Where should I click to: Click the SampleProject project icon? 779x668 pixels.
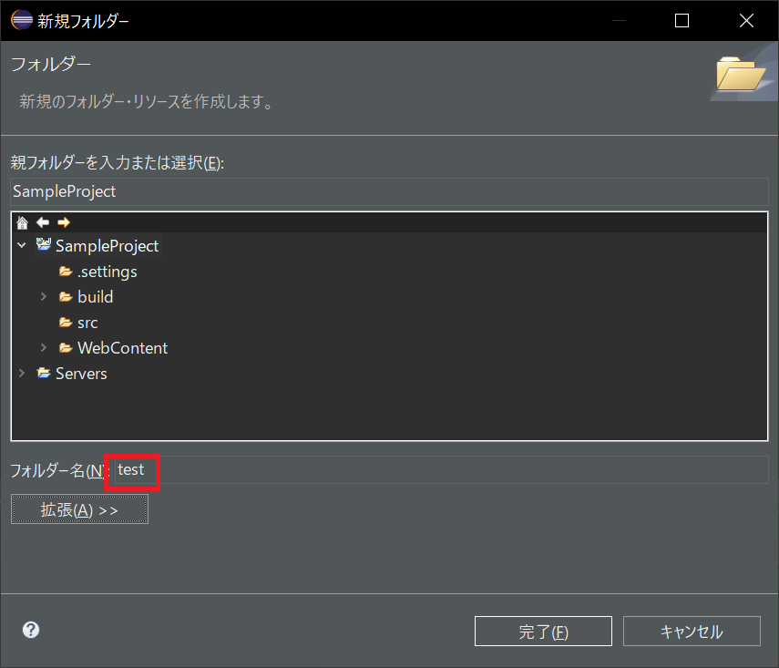(x=43, y=245)
